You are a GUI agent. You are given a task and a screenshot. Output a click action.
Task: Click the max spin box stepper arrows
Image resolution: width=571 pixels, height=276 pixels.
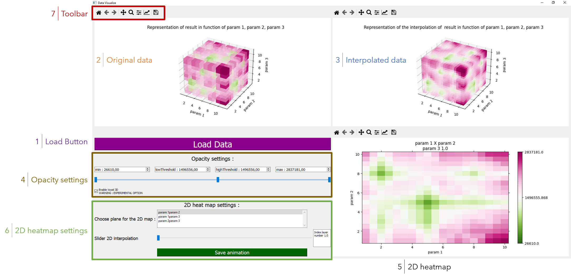point(328,169)
